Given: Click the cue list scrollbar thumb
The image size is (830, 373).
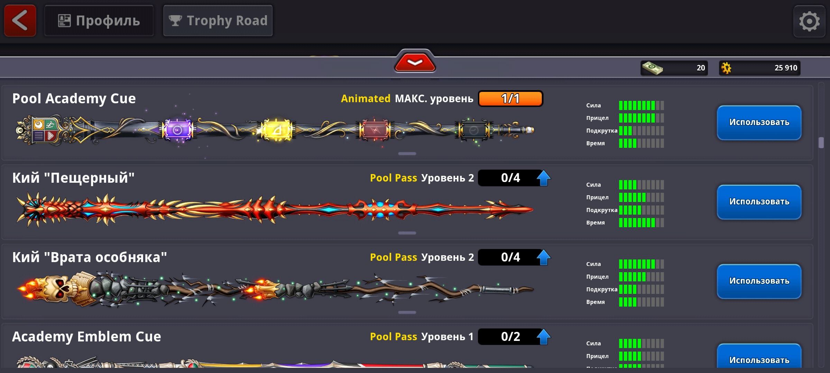Looking at the screenshot, I should tap(821, 143).
